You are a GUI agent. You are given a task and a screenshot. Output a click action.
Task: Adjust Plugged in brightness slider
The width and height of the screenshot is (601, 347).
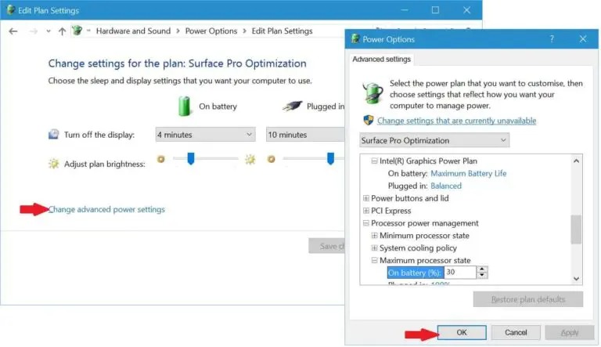[x=330, y=158]
